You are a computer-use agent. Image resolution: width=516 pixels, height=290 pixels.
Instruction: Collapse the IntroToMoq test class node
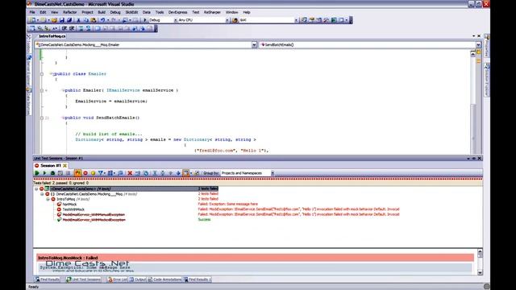pyautogui.click(x=48, y=199)
